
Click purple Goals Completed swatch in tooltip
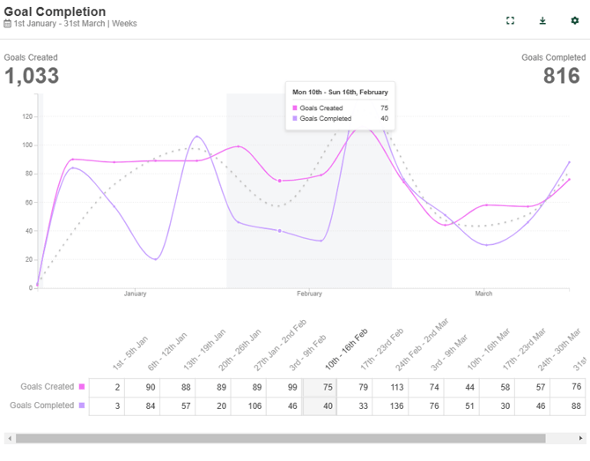point(295,118)
